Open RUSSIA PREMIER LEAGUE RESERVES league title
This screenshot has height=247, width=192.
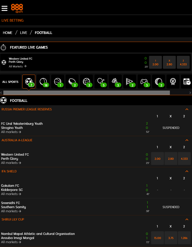pyautogui.click(x=27, y=109)
